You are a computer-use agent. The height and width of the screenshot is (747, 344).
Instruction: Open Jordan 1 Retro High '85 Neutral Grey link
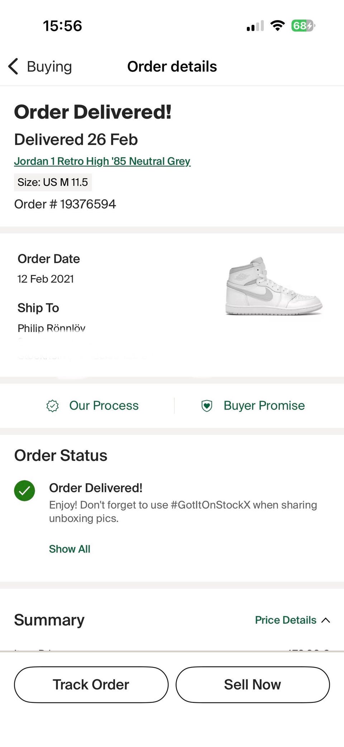click(x=102, y=161)
